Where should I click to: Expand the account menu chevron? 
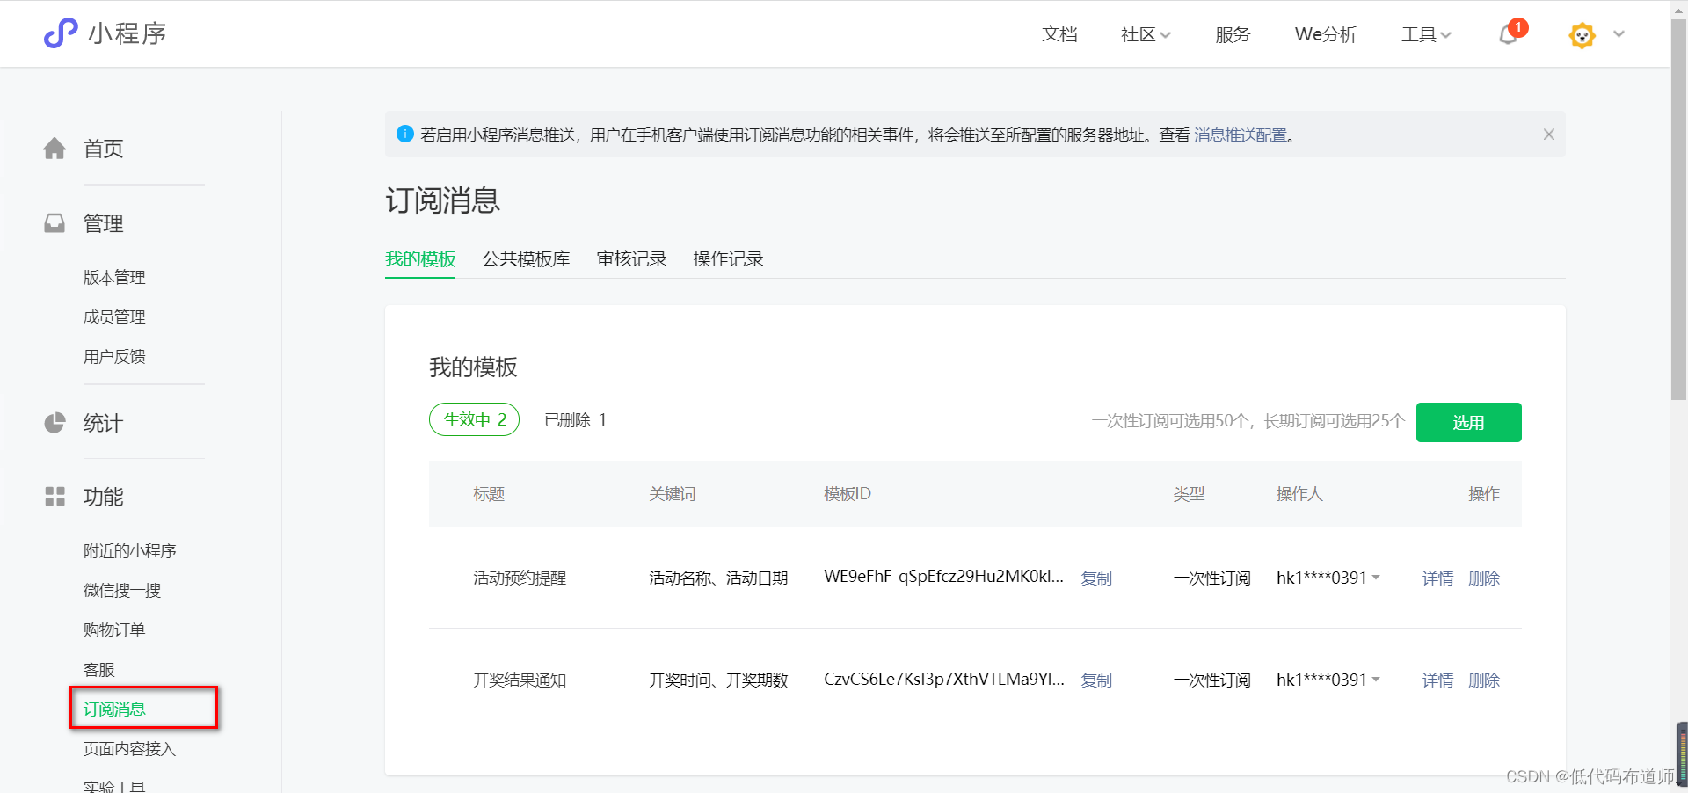(1619, 34)
